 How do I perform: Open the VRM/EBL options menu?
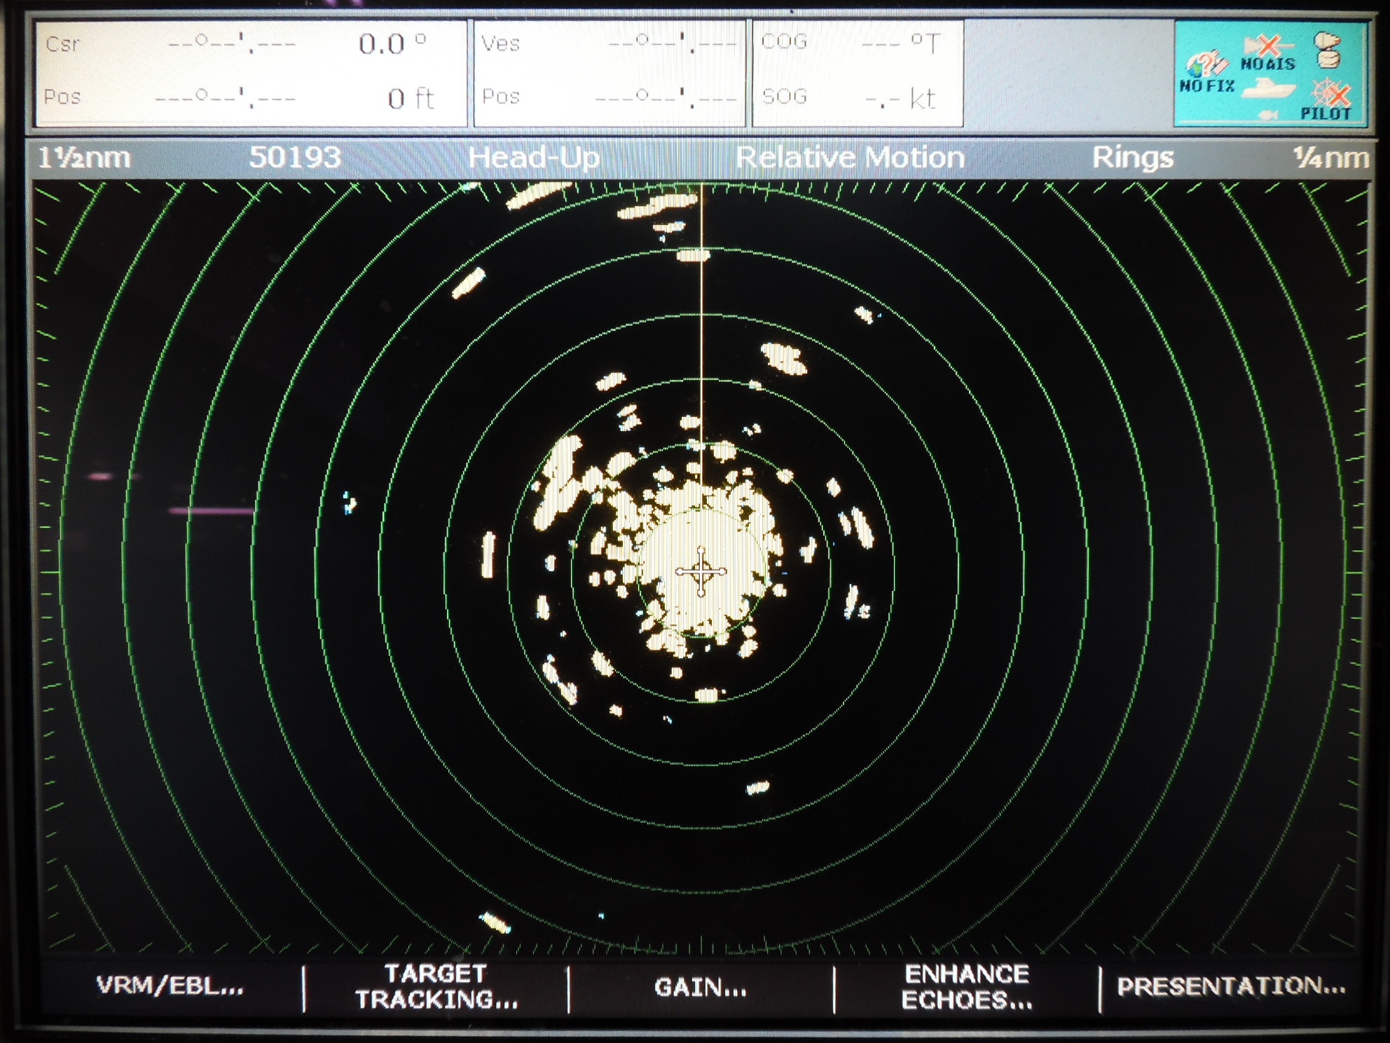(x=168, y=984)
